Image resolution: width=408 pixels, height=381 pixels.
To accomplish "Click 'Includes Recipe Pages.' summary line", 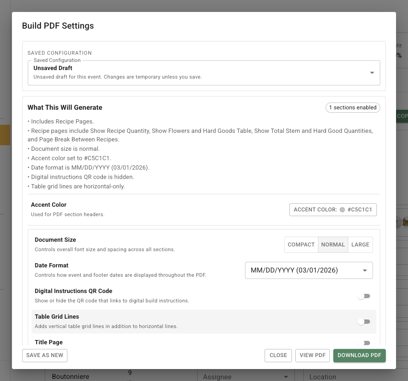I will (x=62, y=121).
